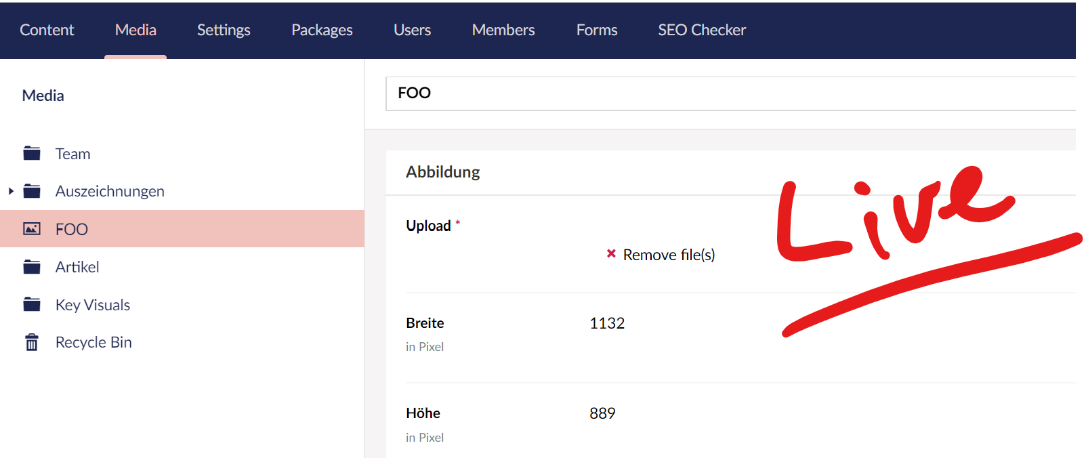1086x458 pixels.
Task: Click the Key Visuals folder icon
Action: [x=32, y=305]
